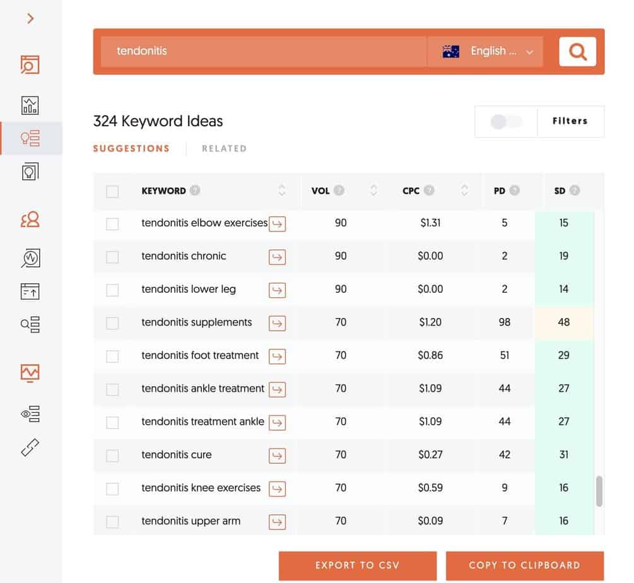Switch to the RELATED tab
Screen dimensions: 634x583
pos(224,149)
